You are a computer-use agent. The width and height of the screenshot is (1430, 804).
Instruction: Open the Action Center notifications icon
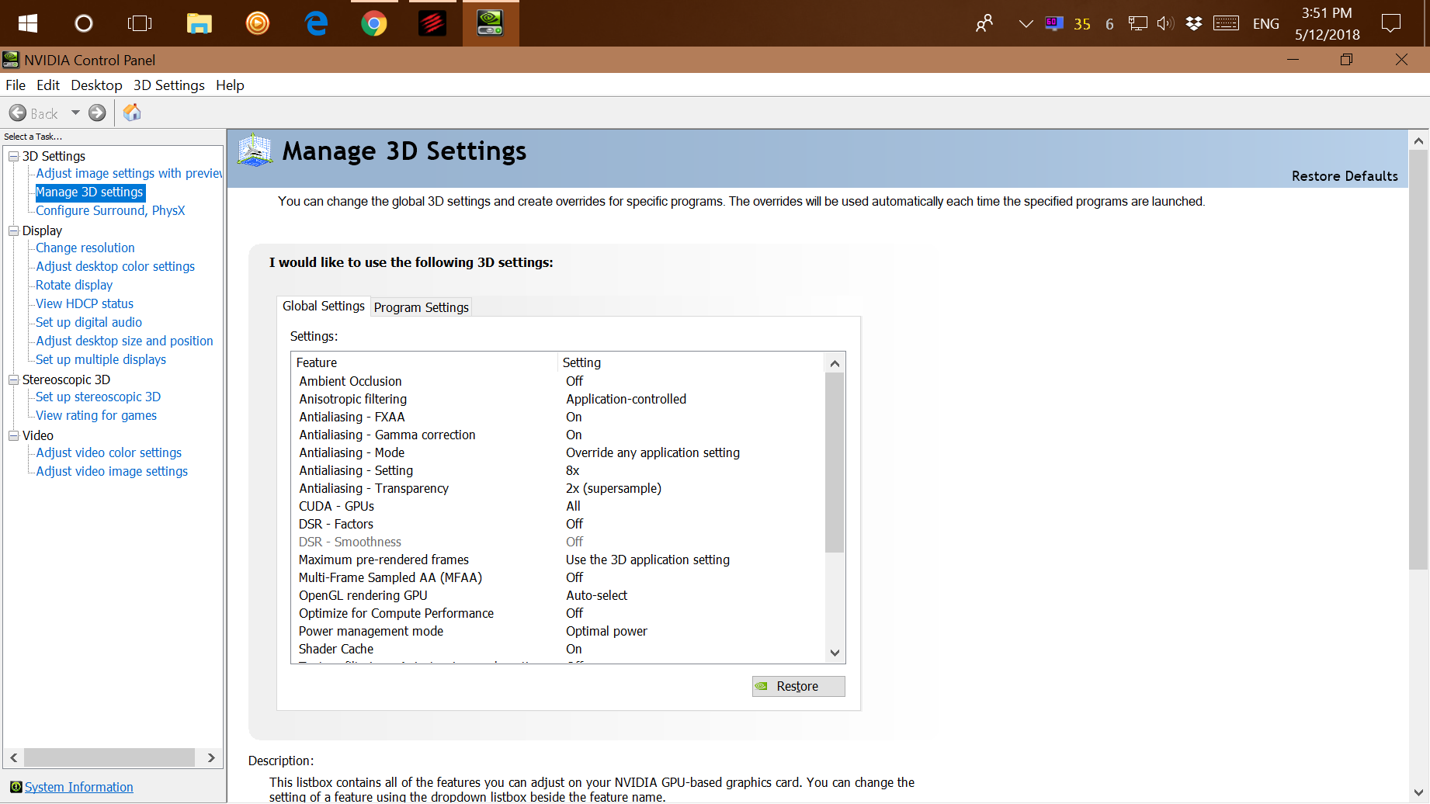[1391, 23]
